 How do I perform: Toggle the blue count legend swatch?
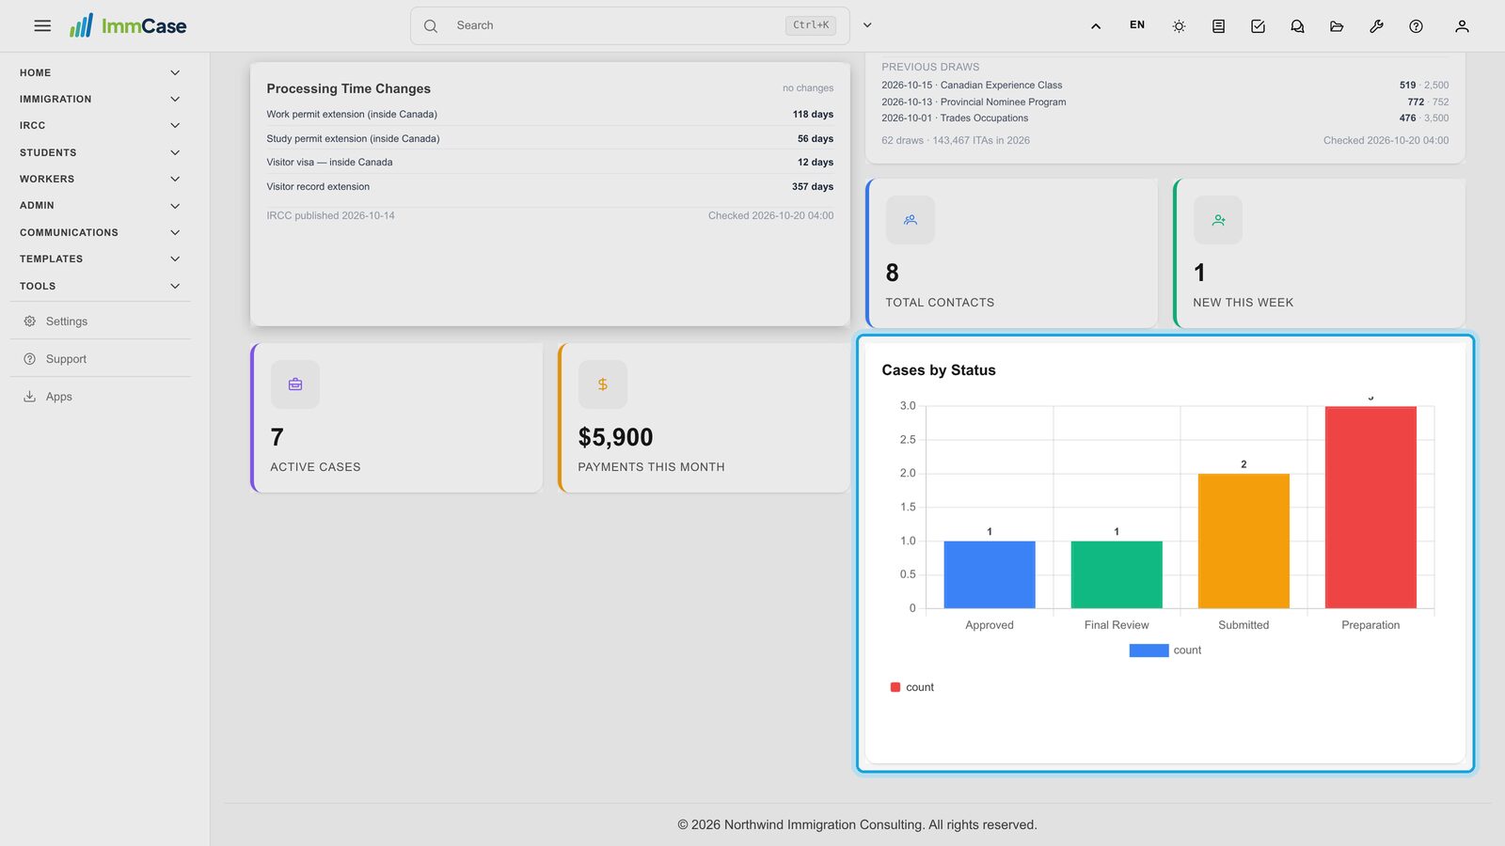click(x=1149, y=650)
